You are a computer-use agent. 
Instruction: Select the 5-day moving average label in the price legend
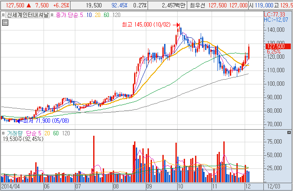pos(81,15)
